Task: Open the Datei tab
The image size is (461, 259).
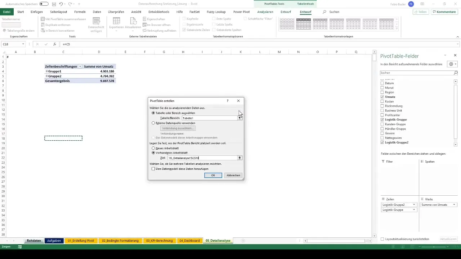Action: pyautogui.click(x=6, y=12)
